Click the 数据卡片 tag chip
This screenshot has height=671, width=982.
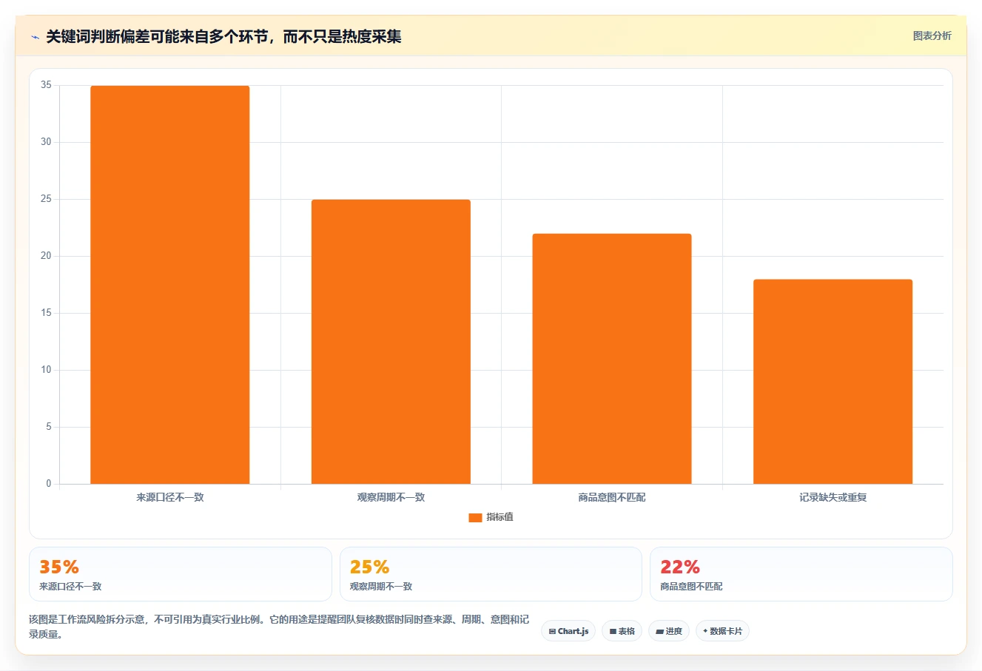(x=722, y=631)
